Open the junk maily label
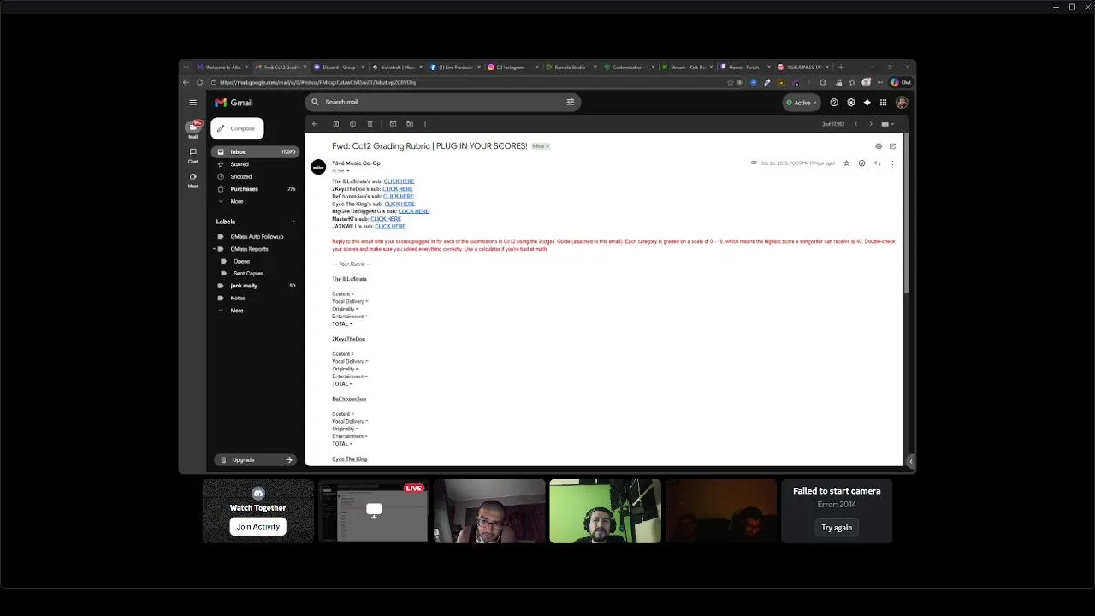Image resolution: width=1095 pixels, height=616 pixels. coord(255,286)
